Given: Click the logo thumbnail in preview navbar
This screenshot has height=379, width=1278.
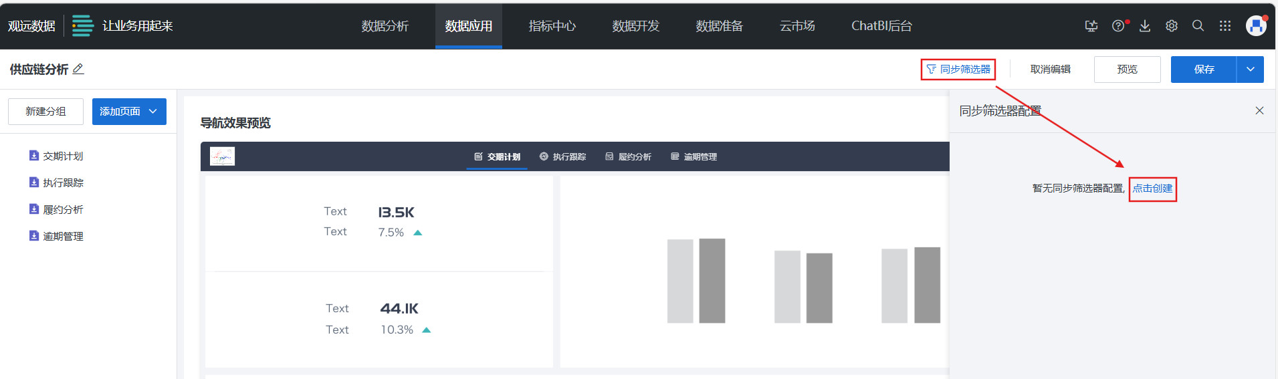Looking at the screenshot, I should pos(222,156).
